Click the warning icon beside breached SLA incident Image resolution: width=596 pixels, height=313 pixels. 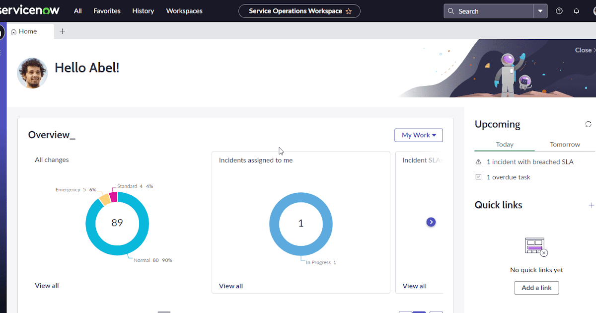[x=478, y=161]
